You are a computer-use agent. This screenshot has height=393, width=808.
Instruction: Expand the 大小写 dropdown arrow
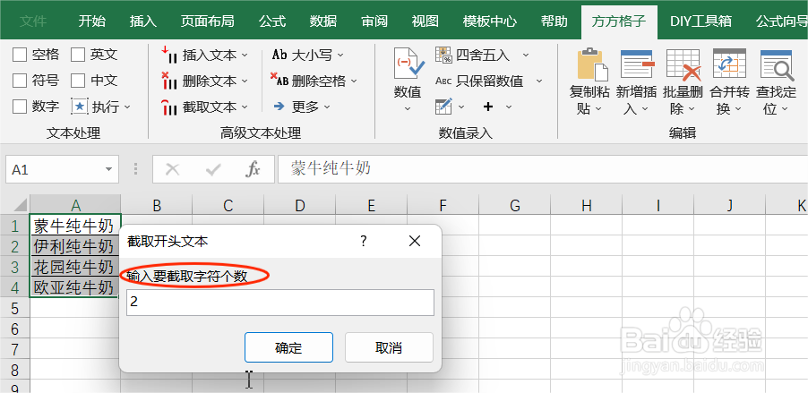[x=340, y=55]
